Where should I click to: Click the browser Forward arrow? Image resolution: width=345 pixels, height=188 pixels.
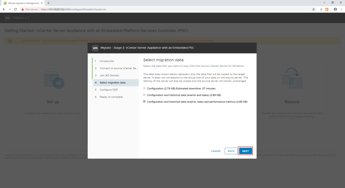click(10, 9)
